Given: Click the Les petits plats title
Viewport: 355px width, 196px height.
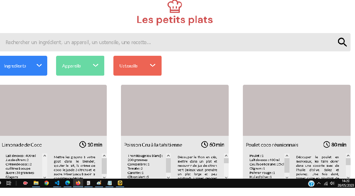Looking at the screenshot, I should 175,20.
